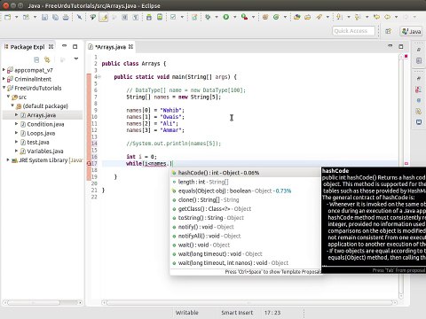Viewport: 426px width, 319px height.
Task: Open the New Java Class dropdown arrow
Action: tap(285, 17)
